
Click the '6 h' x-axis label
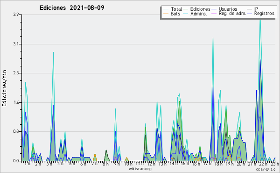coord(83,164)
